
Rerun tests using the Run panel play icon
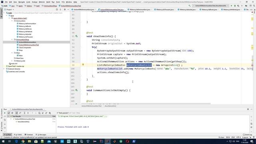tap(5, 113)
